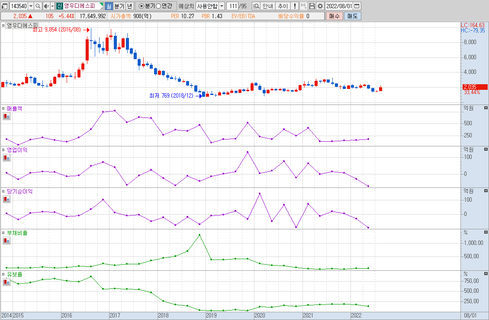Viewport: 489px width, 320px height.
Task: Toggle the 부채비율 panel marker box
Action: pyautogui.click(x=3, y=232)
